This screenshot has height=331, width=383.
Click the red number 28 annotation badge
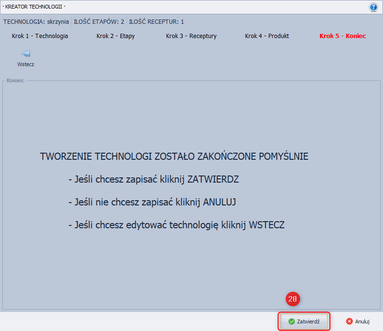point(293,299)
